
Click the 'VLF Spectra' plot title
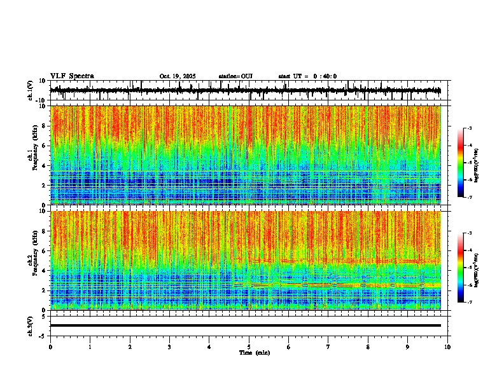pyautogui.click(x=72, y=76)
